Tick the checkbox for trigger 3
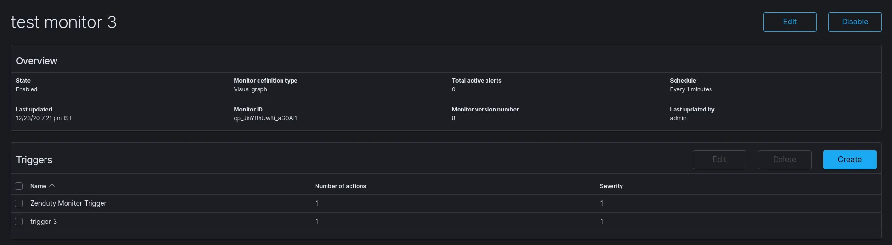The width and height of the screenshot is (892, 245). (19, 222)
